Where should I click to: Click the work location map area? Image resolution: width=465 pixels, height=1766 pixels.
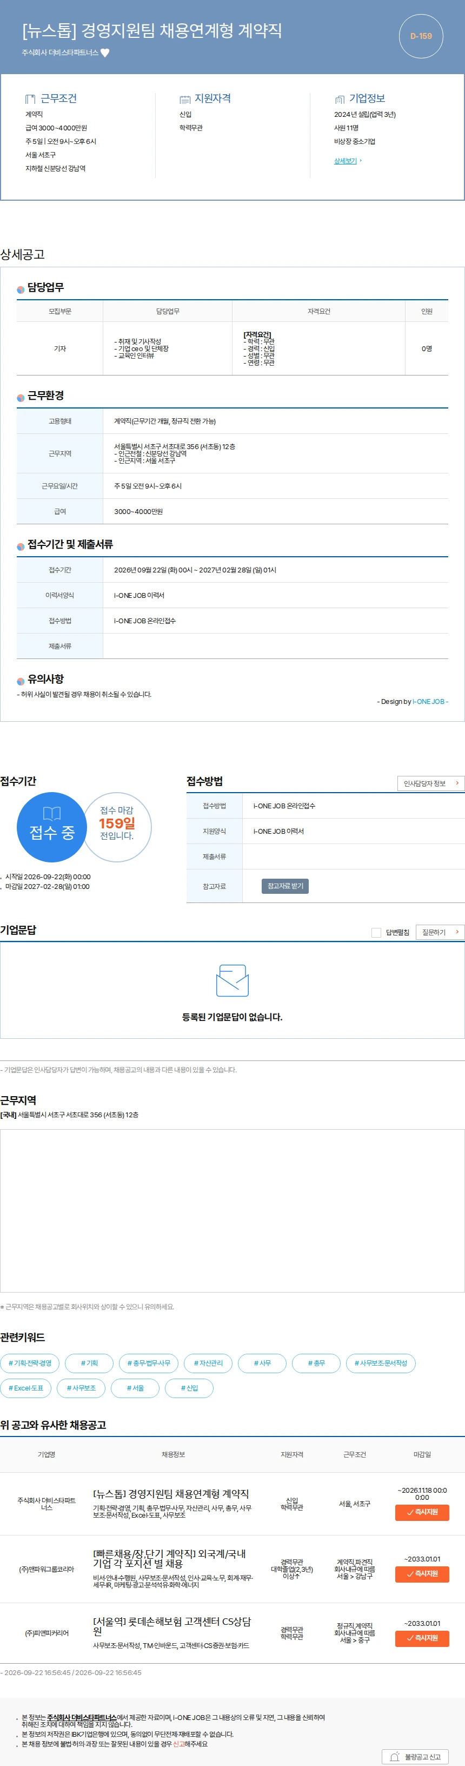(232, 1211)
